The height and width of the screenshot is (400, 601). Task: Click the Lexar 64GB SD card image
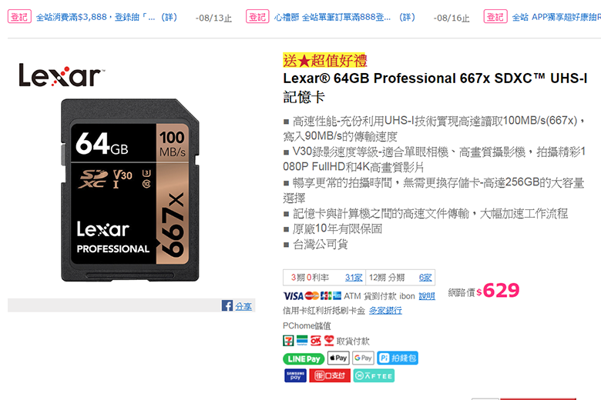pos(130,190)
